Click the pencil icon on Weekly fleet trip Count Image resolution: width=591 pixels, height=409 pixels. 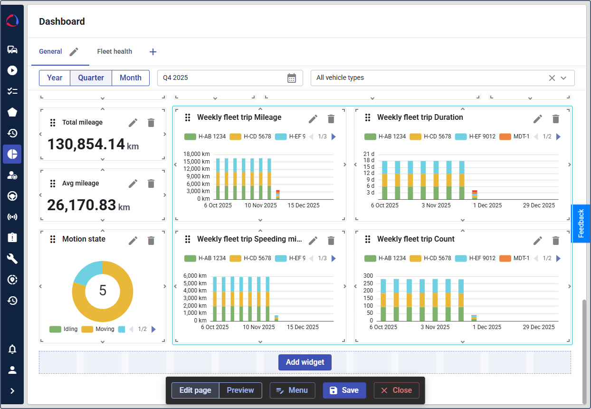point(537,241)
